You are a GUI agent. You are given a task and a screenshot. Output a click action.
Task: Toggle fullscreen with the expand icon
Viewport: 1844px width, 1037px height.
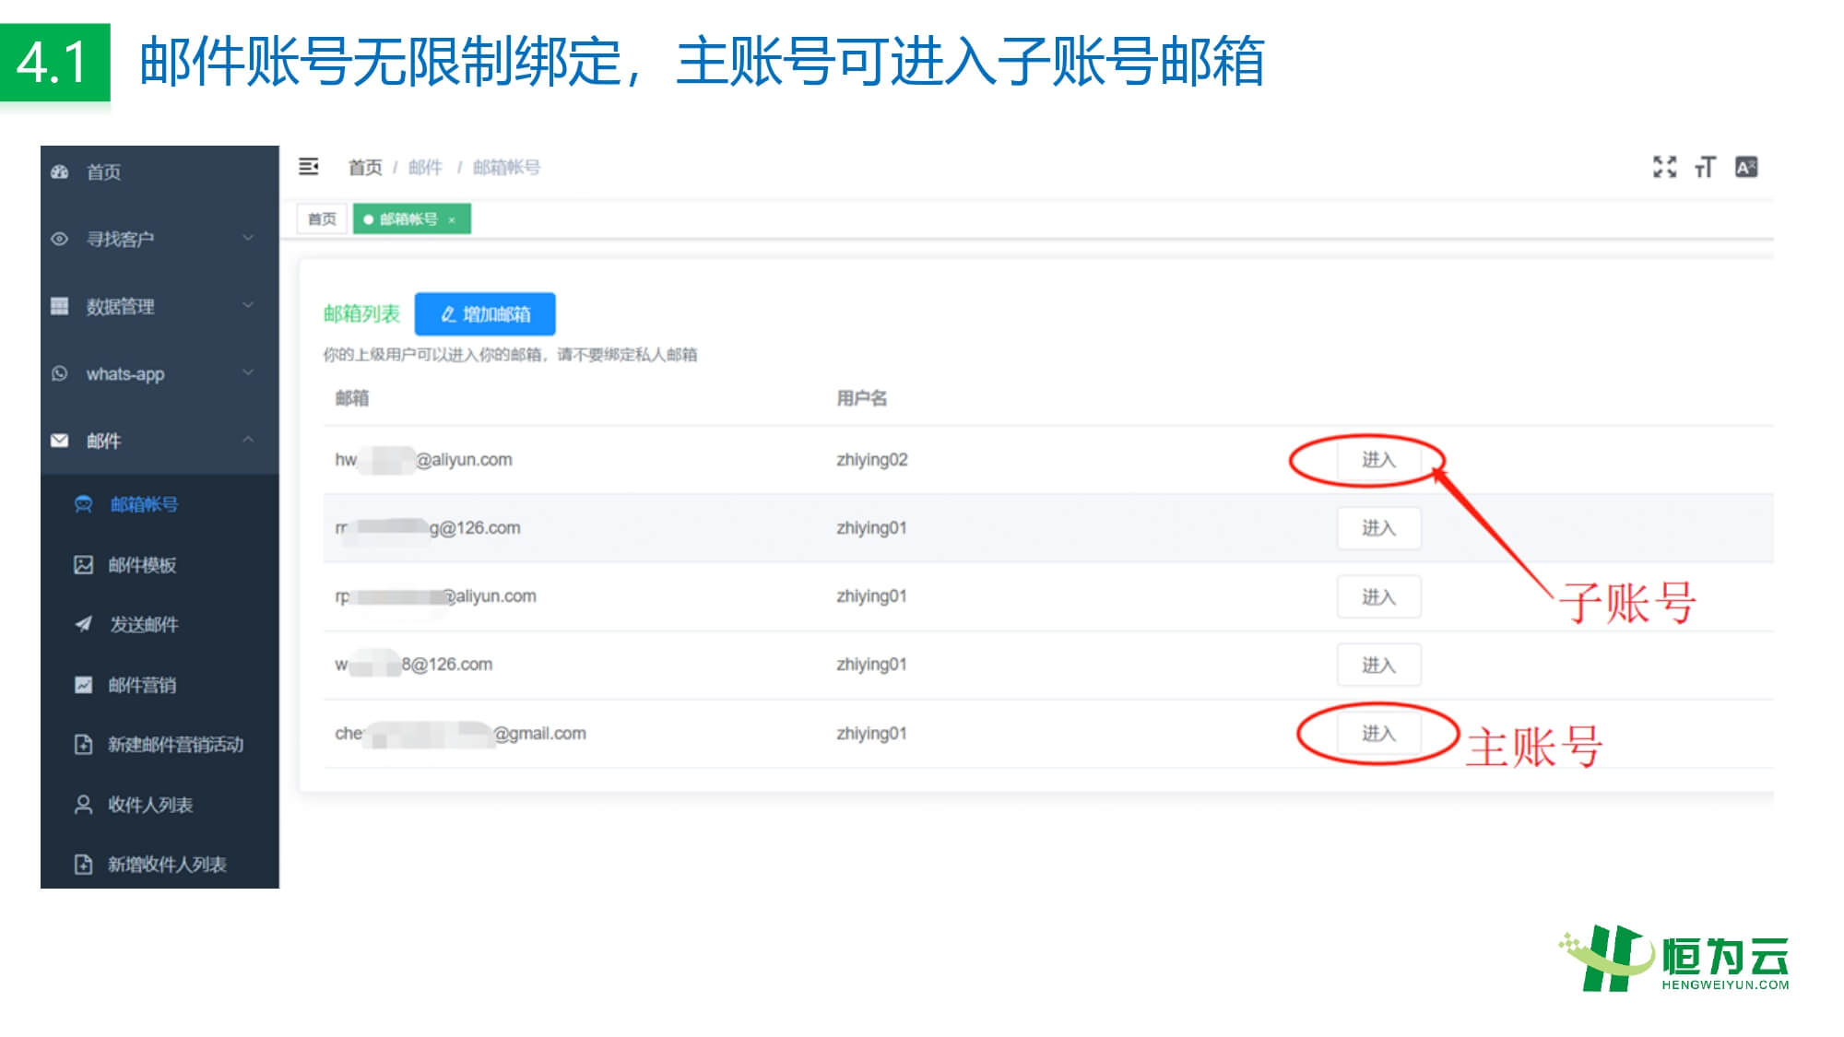tap(1664, 167)
